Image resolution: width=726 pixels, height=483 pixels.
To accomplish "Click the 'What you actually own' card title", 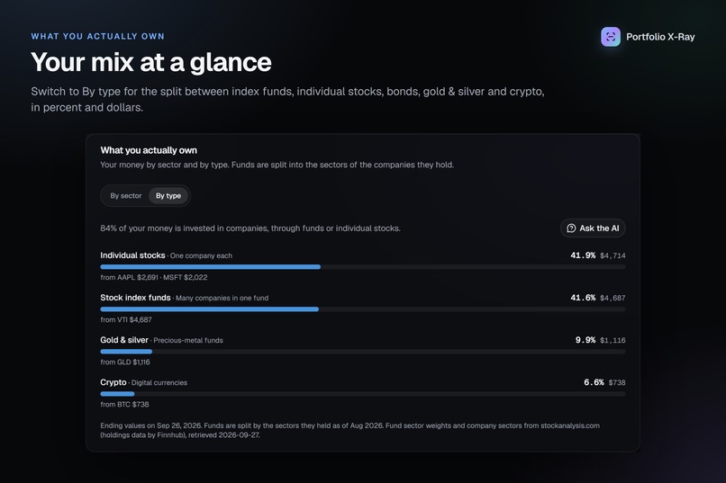I will click(x=149, y=150).
